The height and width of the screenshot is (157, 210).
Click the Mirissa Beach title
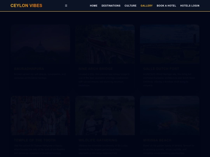point(157,140)
